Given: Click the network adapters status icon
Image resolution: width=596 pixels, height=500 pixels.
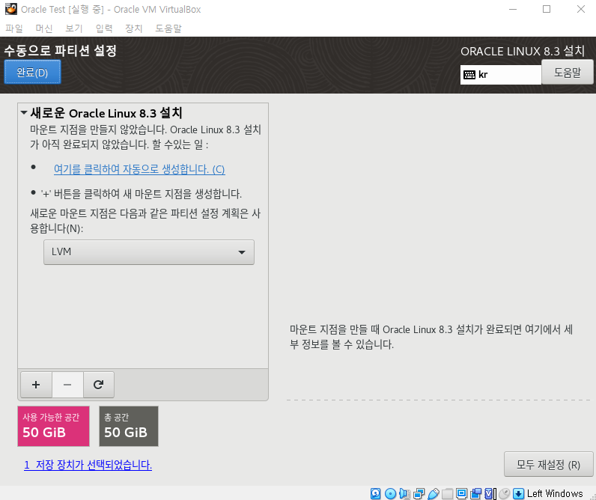Looking at the screenshot, I should point(419,493).
